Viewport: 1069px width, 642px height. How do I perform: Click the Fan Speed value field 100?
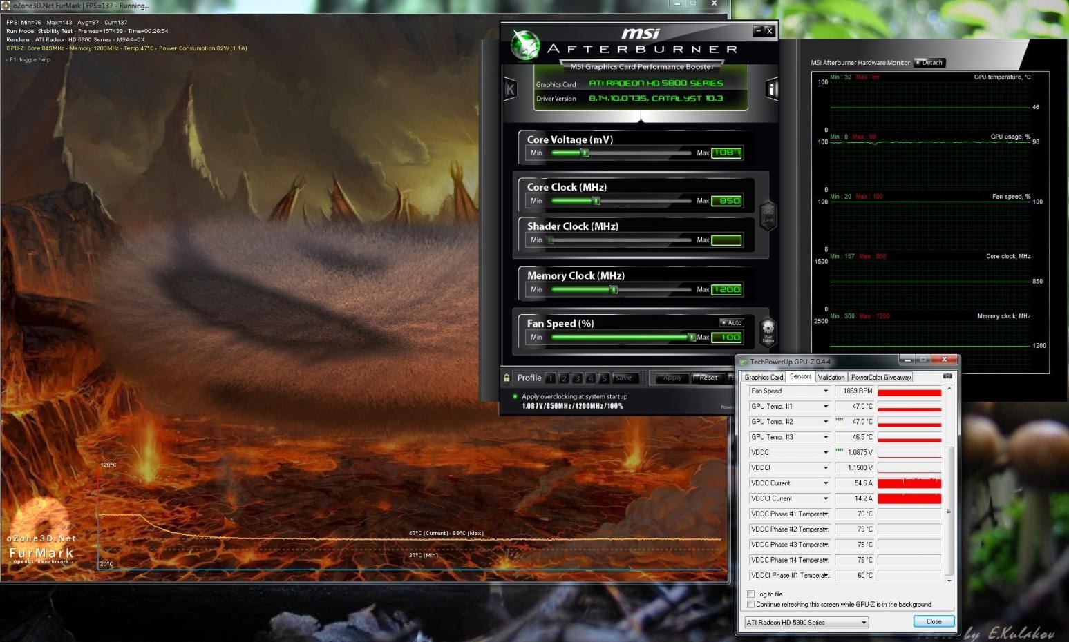click(726, 337)
